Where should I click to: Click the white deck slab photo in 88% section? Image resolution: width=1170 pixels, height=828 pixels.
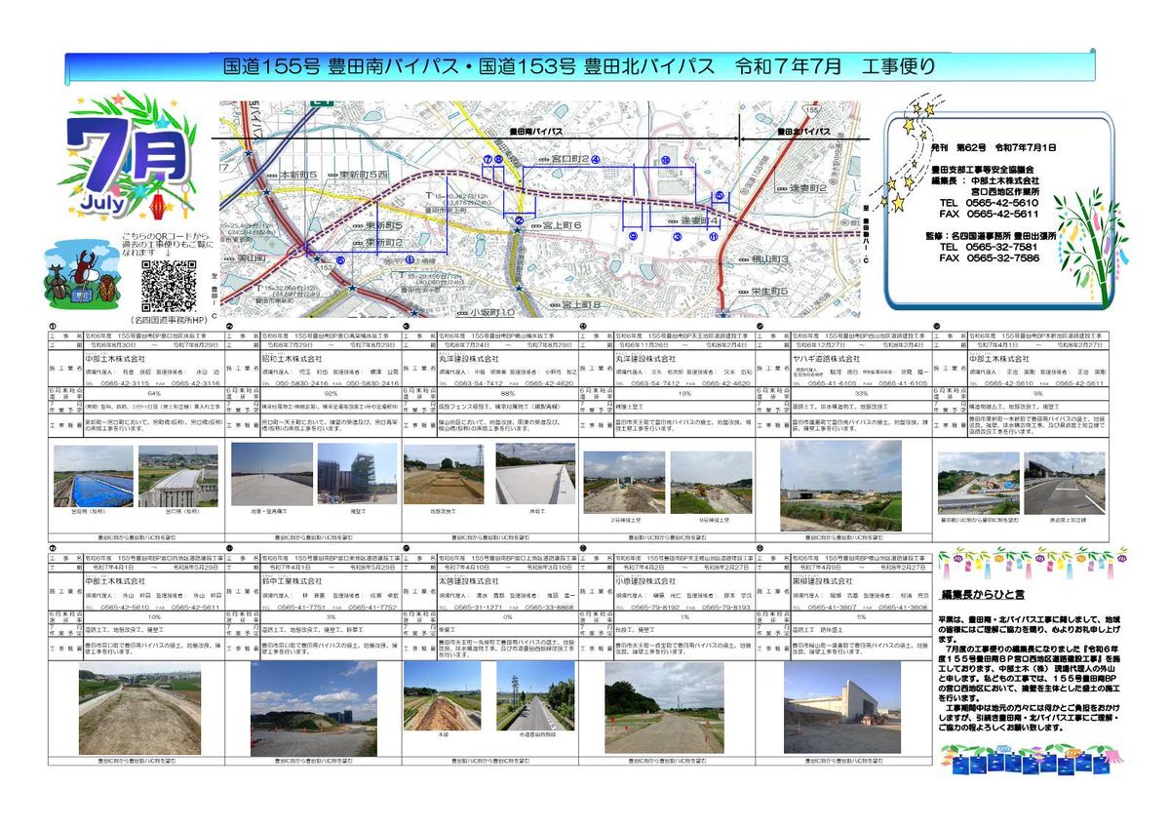535,474
